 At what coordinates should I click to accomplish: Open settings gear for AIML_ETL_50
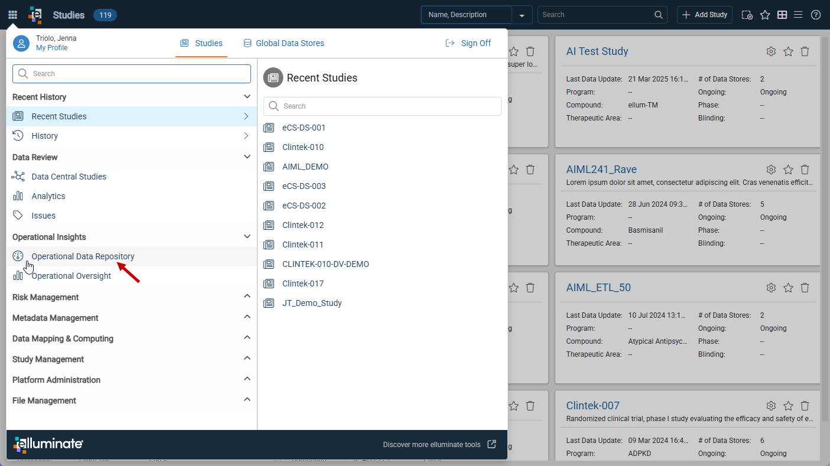click(x=771, y=288)
